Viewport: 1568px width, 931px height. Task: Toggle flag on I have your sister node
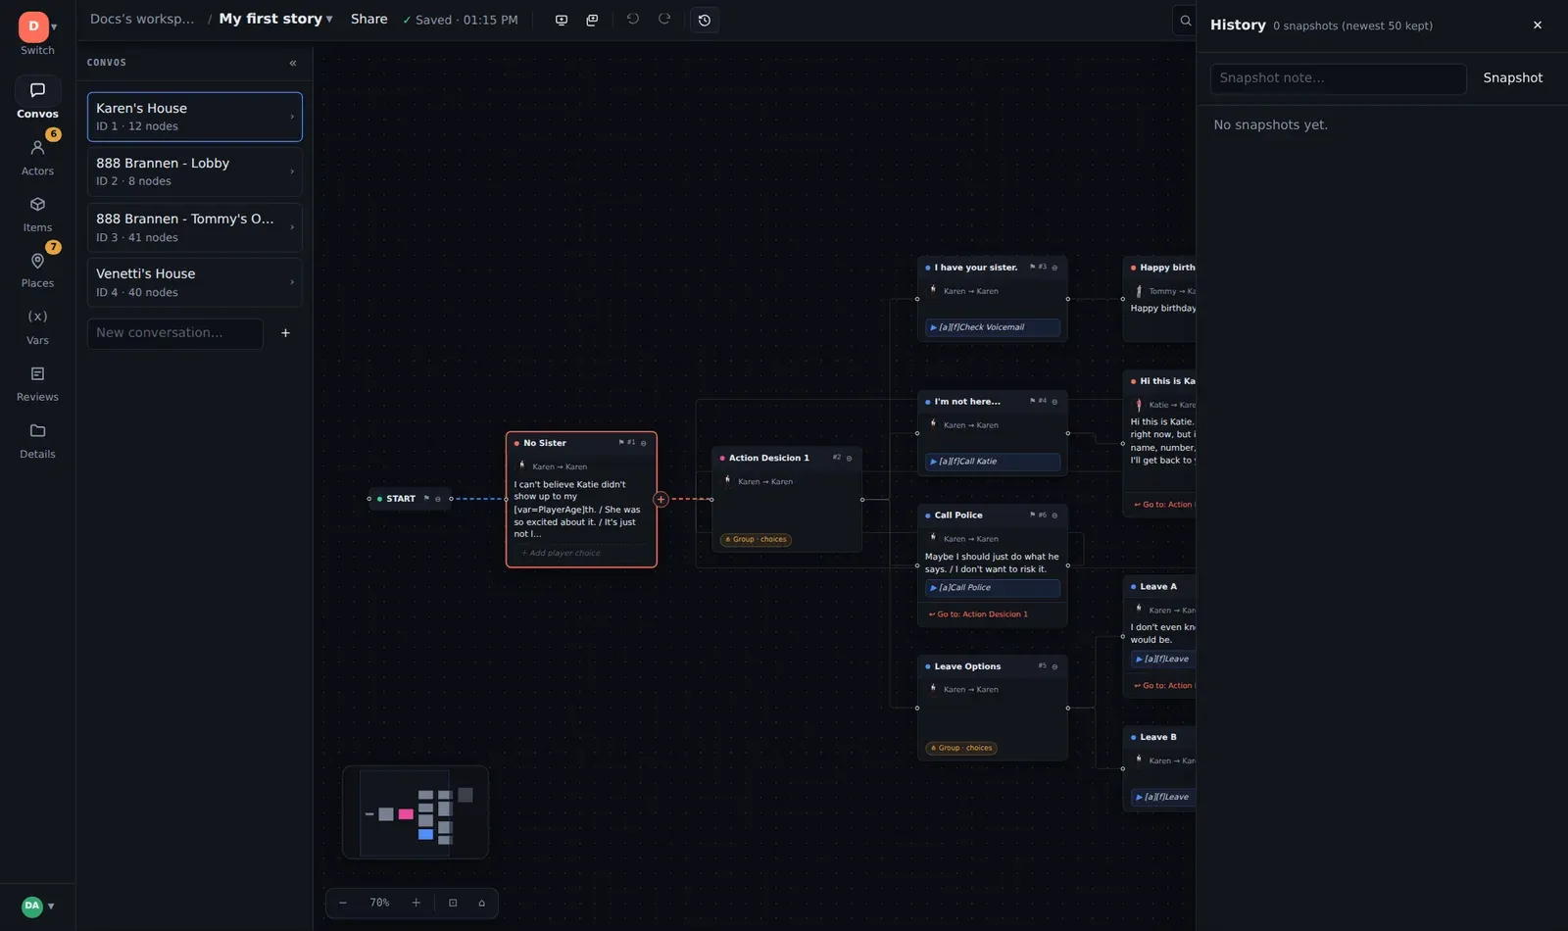[1032, 268]
